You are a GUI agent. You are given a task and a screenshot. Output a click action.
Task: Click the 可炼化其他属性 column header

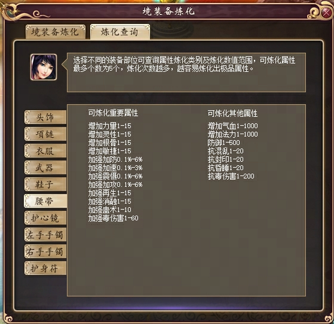click(x=232, y=113)
